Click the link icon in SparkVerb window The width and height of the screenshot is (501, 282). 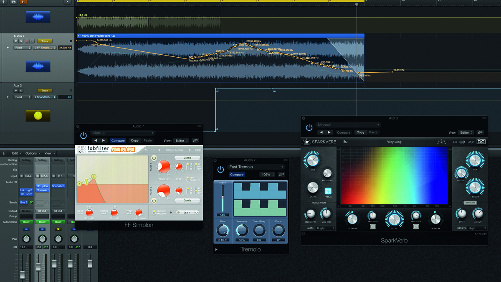click(480, 132)
